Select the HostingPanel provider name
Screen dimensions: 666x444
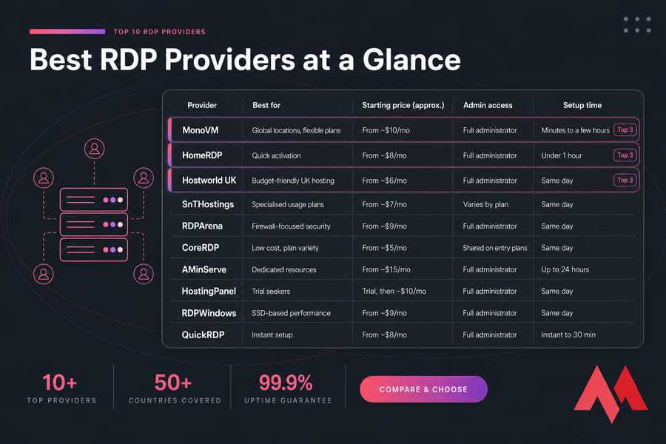209,291
